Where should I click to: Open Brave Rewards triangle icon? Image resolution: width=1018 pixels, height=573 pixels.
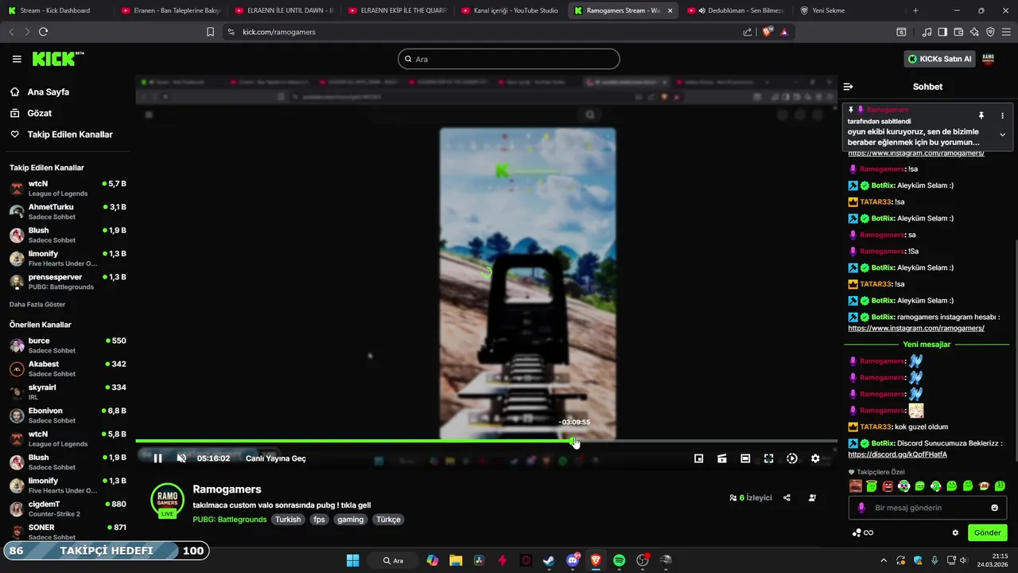click(x=784, y=32)
